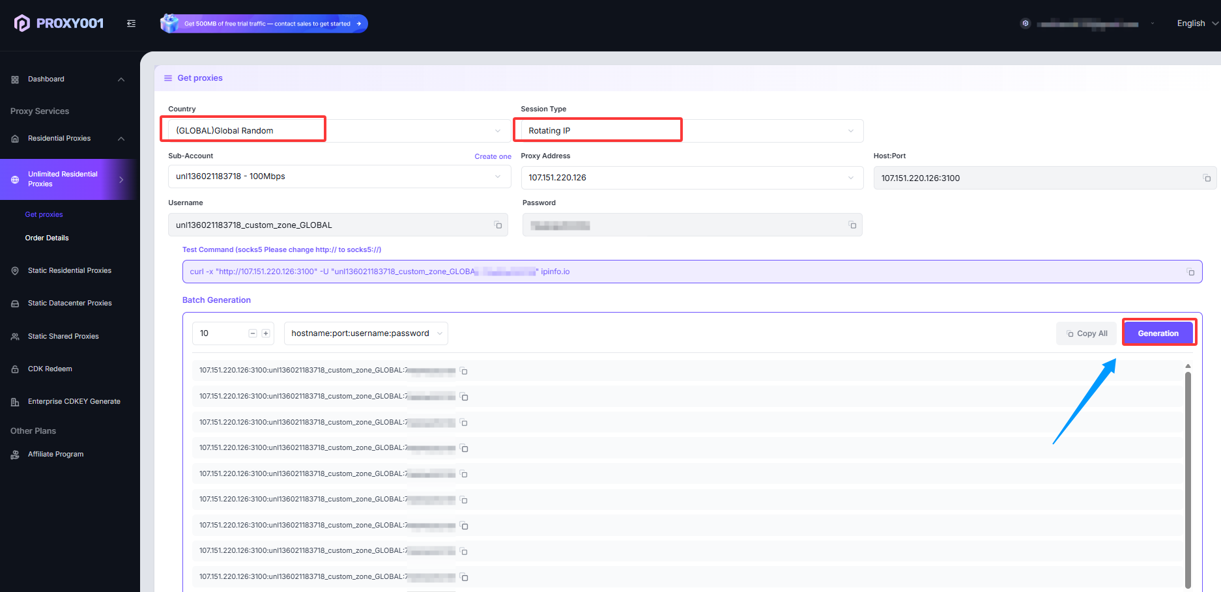
Task: Open the Country dropdown Global Random
Action: [339, 130]
